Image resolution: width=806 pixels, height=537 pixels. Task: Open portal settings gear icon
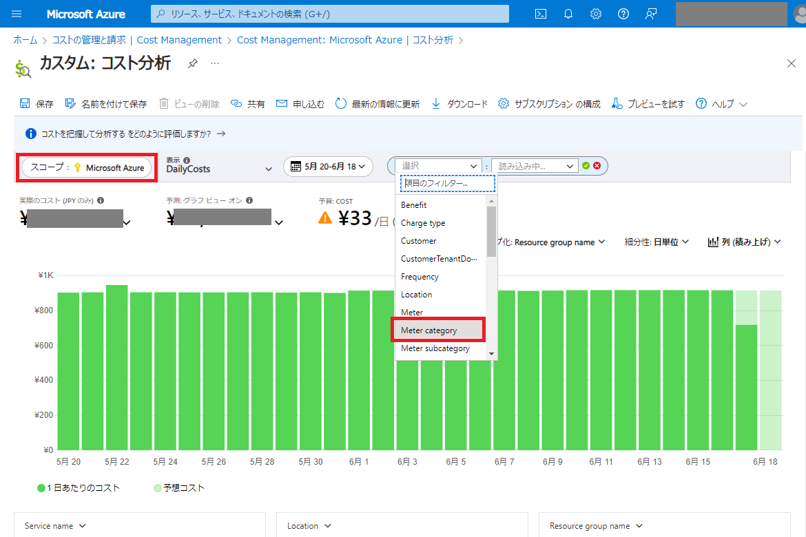[596, 14]
